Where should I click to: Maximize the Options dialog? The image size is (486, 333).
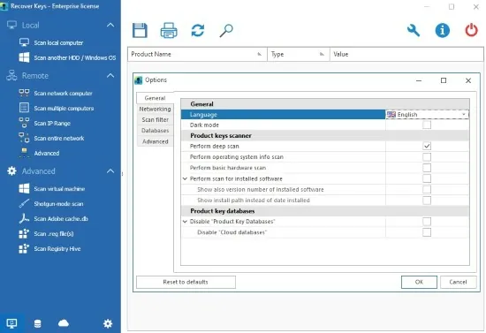444,80
